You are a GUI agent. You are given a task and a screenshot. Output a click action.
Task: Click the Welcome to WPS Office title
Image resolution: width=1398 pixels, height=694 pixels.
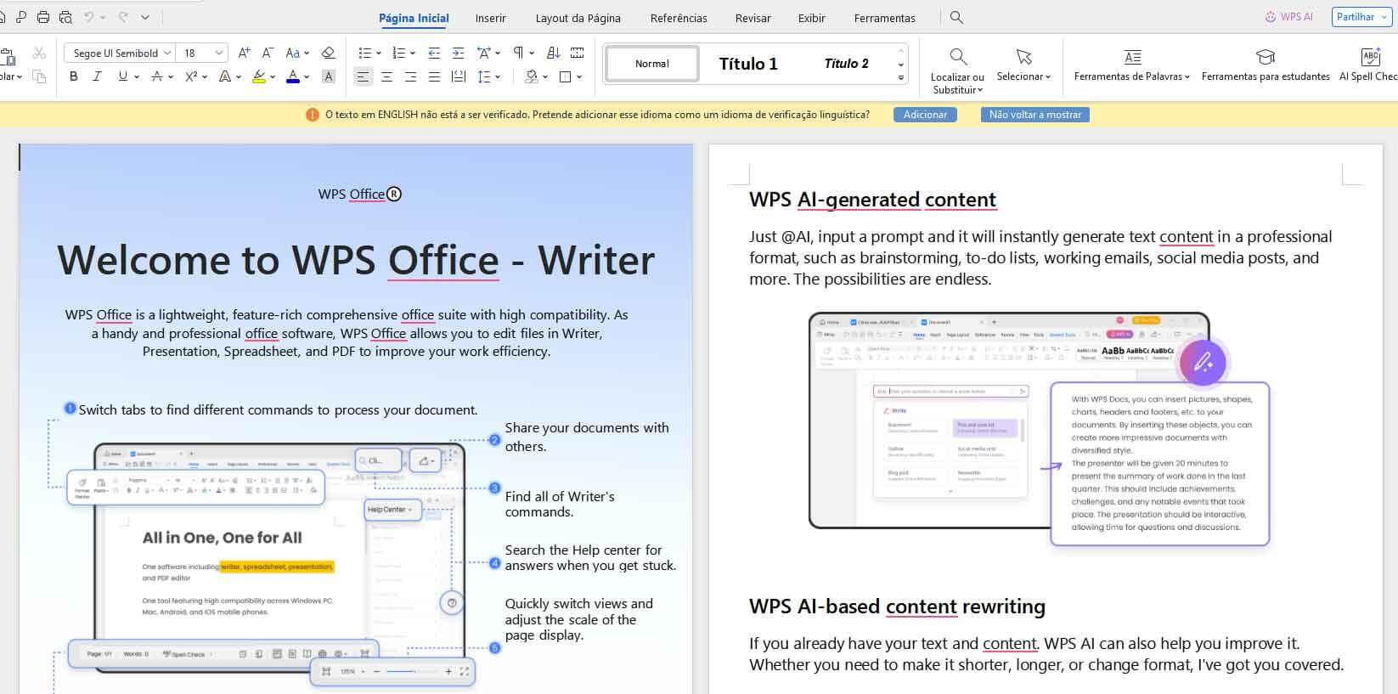tap(356, 260)
